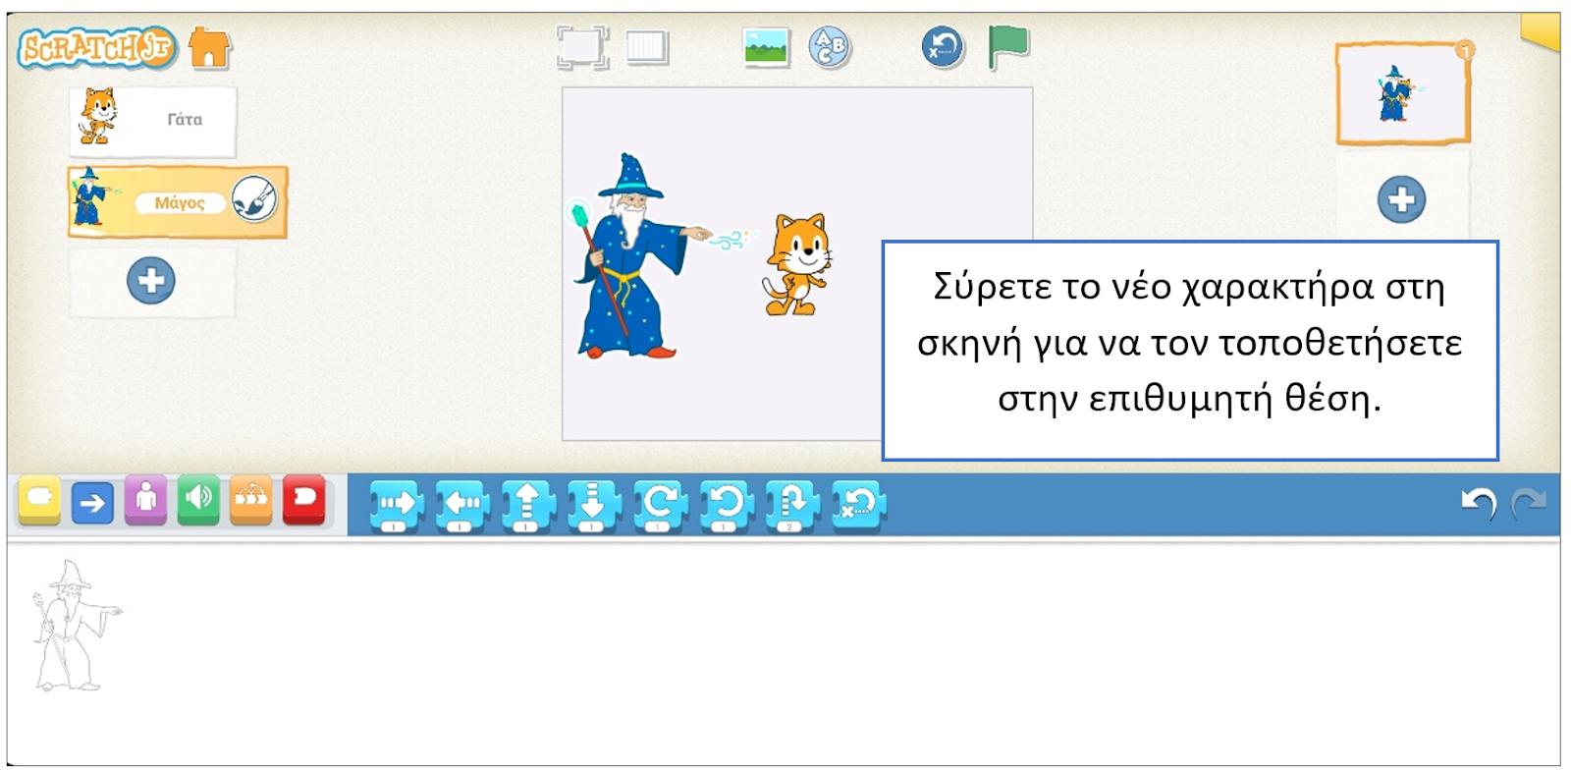Open project info via yellow corner tab
This screenshot has height=770, width=1571.
point(1542,31)
